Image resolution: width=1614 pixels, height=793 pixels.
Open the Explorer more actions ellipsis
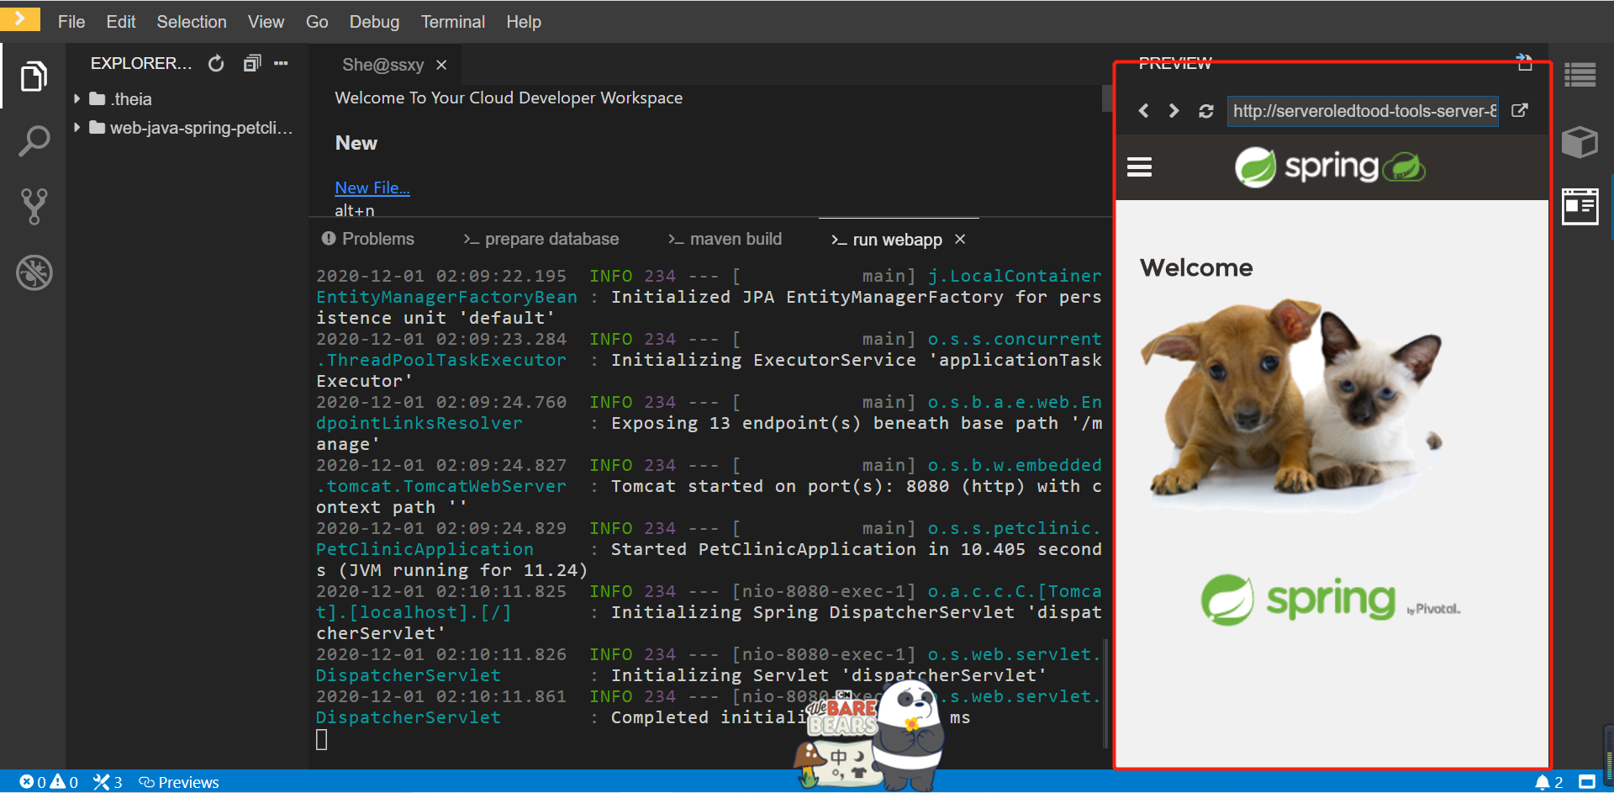pyautogui.click(x=281, y=63)
